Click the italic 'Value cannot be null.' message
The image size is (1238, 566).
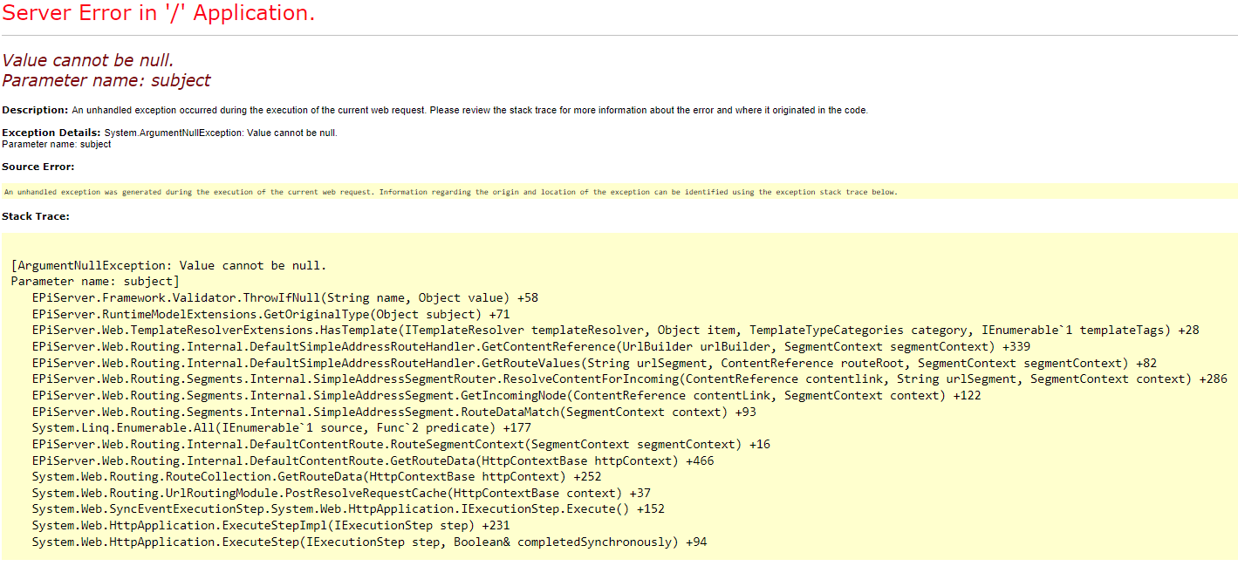(88, 60)
